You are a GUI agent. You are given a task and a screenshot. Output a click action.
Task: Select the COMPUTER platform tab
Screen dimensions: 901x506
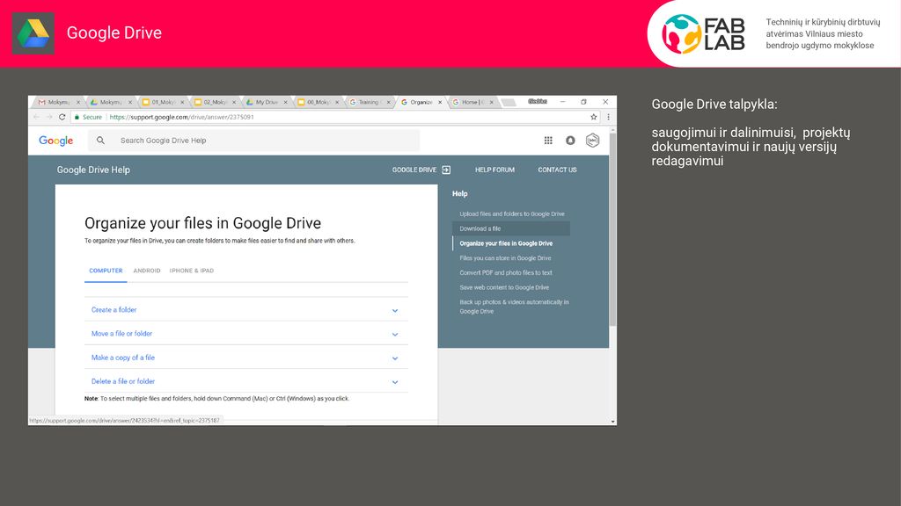click(106, 271)
